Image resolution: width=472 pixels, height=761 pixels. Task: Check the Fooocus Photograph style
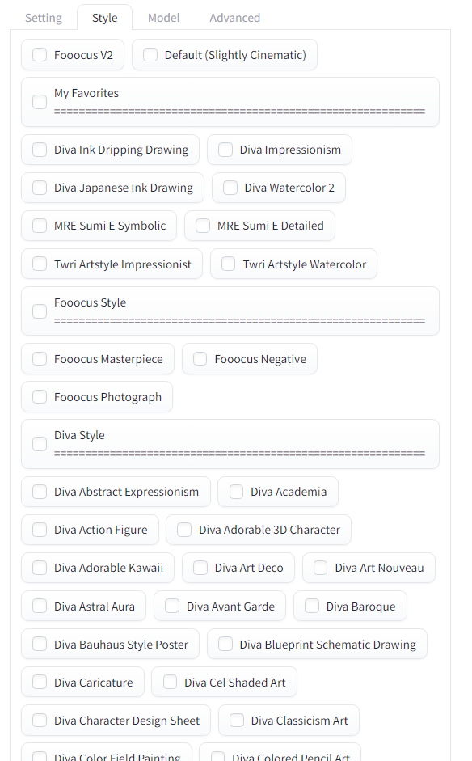point(39,397)
